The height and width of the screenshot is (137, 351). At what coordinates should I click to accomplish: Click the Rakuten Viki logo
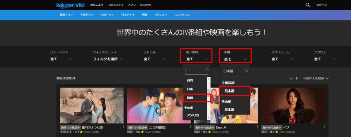point(70,5)
